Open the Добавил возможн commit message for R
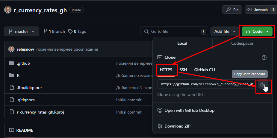This screenshot has width=277, height=138. click(x=134, y=75)
